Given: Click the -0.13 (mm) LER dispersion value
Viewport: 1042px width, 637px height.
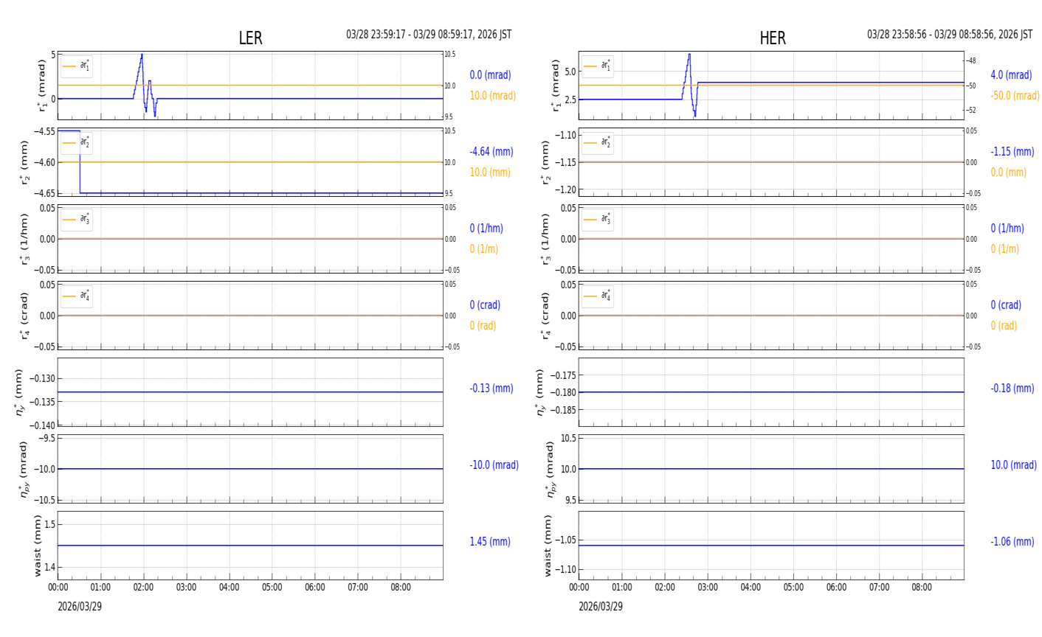Looking at the screenshot, I should [491, 389].
